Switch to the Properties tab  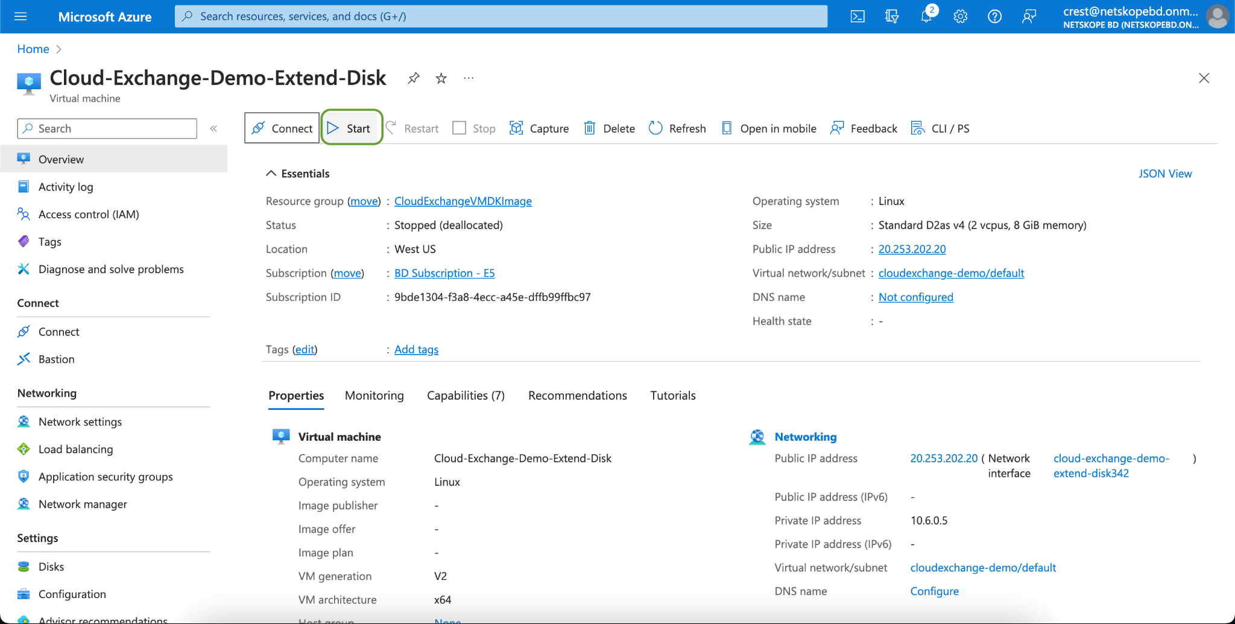[296, 396]
